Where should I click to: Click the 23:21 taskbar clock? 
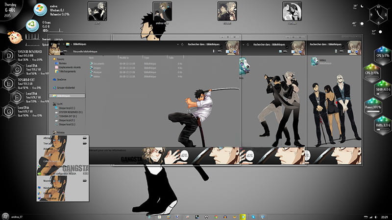[385, 217]
